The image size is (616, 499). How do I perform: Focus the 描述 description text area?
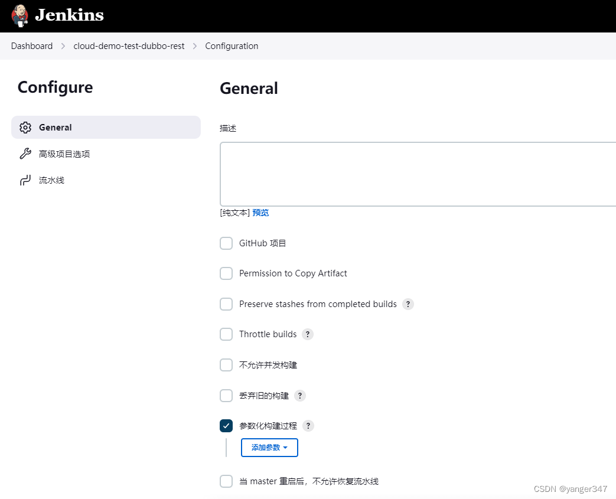pos(418,174)
